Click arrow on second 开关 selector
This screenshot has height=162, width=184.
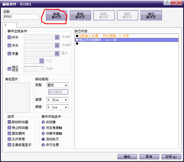57,45
